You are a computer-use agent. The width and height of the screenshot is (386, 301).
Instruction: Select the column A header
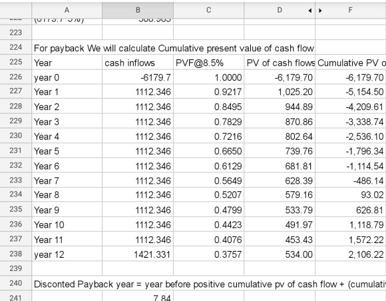[x=67, y=10]
